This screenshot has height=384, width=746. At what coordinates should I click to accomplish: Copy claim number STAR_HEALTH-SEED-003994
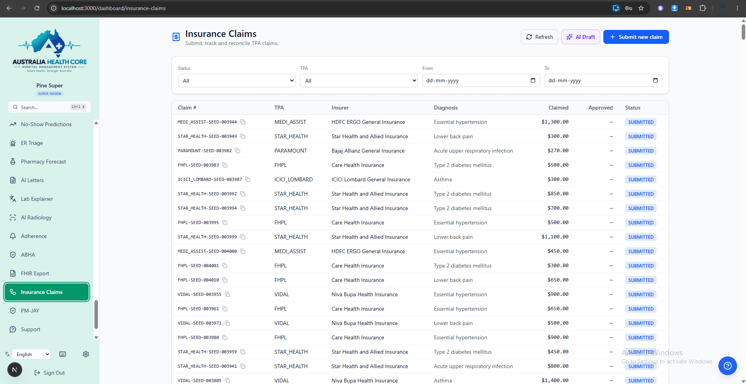(x=243, y=208)
